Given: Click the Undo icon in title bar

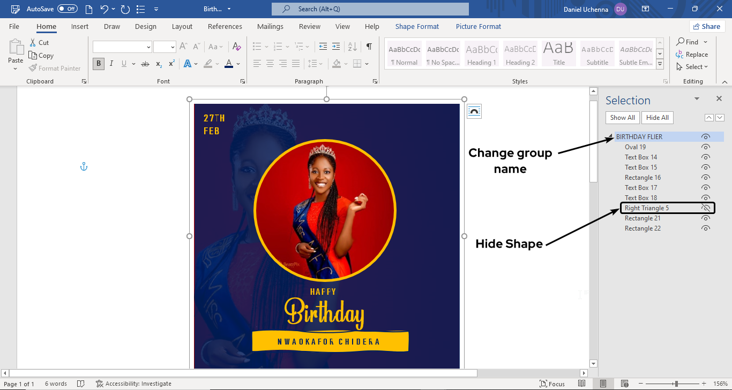Looking at the screenshot, I should pyautogui.click(x=104, y=9).
